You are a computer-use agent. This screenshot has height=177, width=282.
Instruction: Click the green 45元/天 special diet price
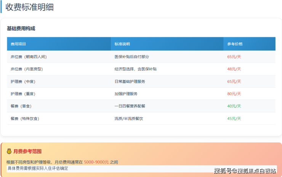pos(234,119)
